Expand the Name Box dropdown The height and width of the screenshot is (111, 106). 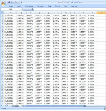pyautogui.click(x=21, y=9)
